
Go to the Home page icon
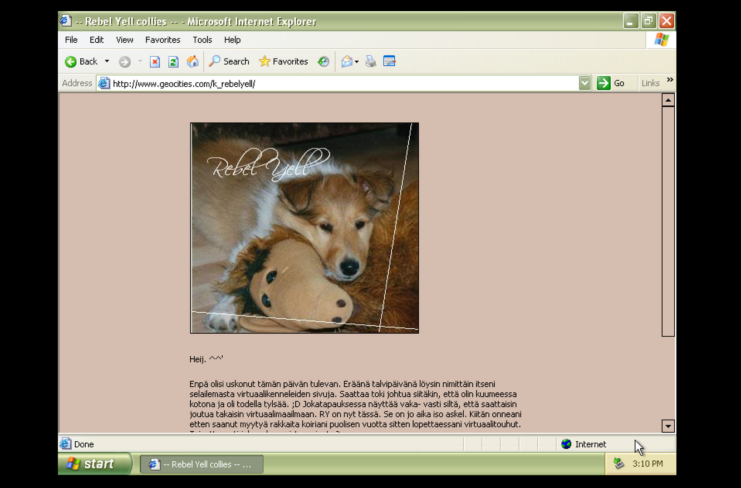[x=192, y=62]
